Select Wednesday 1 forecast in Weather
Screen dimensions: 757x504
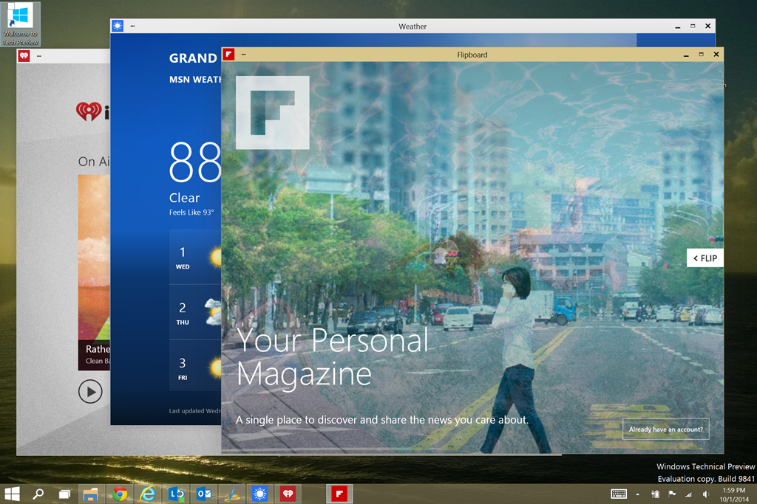tap(195, 258)
